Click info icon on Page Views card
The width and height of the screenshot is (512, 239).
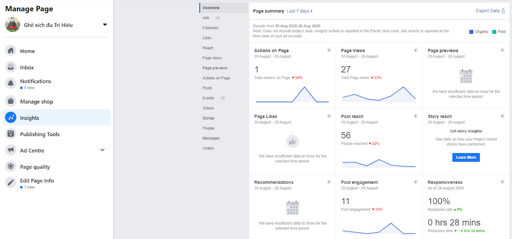point(415,50)
